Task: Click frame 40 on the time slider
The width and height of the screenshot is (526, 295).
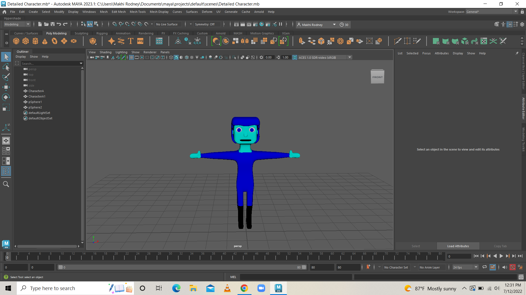Action: tap(224, 256)
